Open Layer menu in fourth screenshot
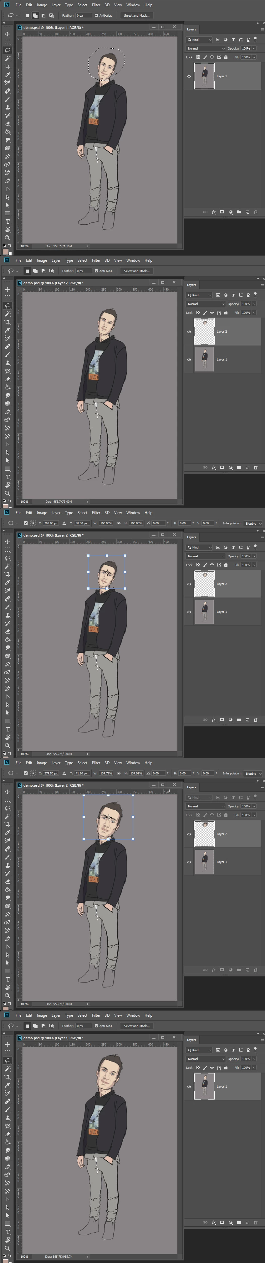The image size is (265, 1263). pos(56,763)
